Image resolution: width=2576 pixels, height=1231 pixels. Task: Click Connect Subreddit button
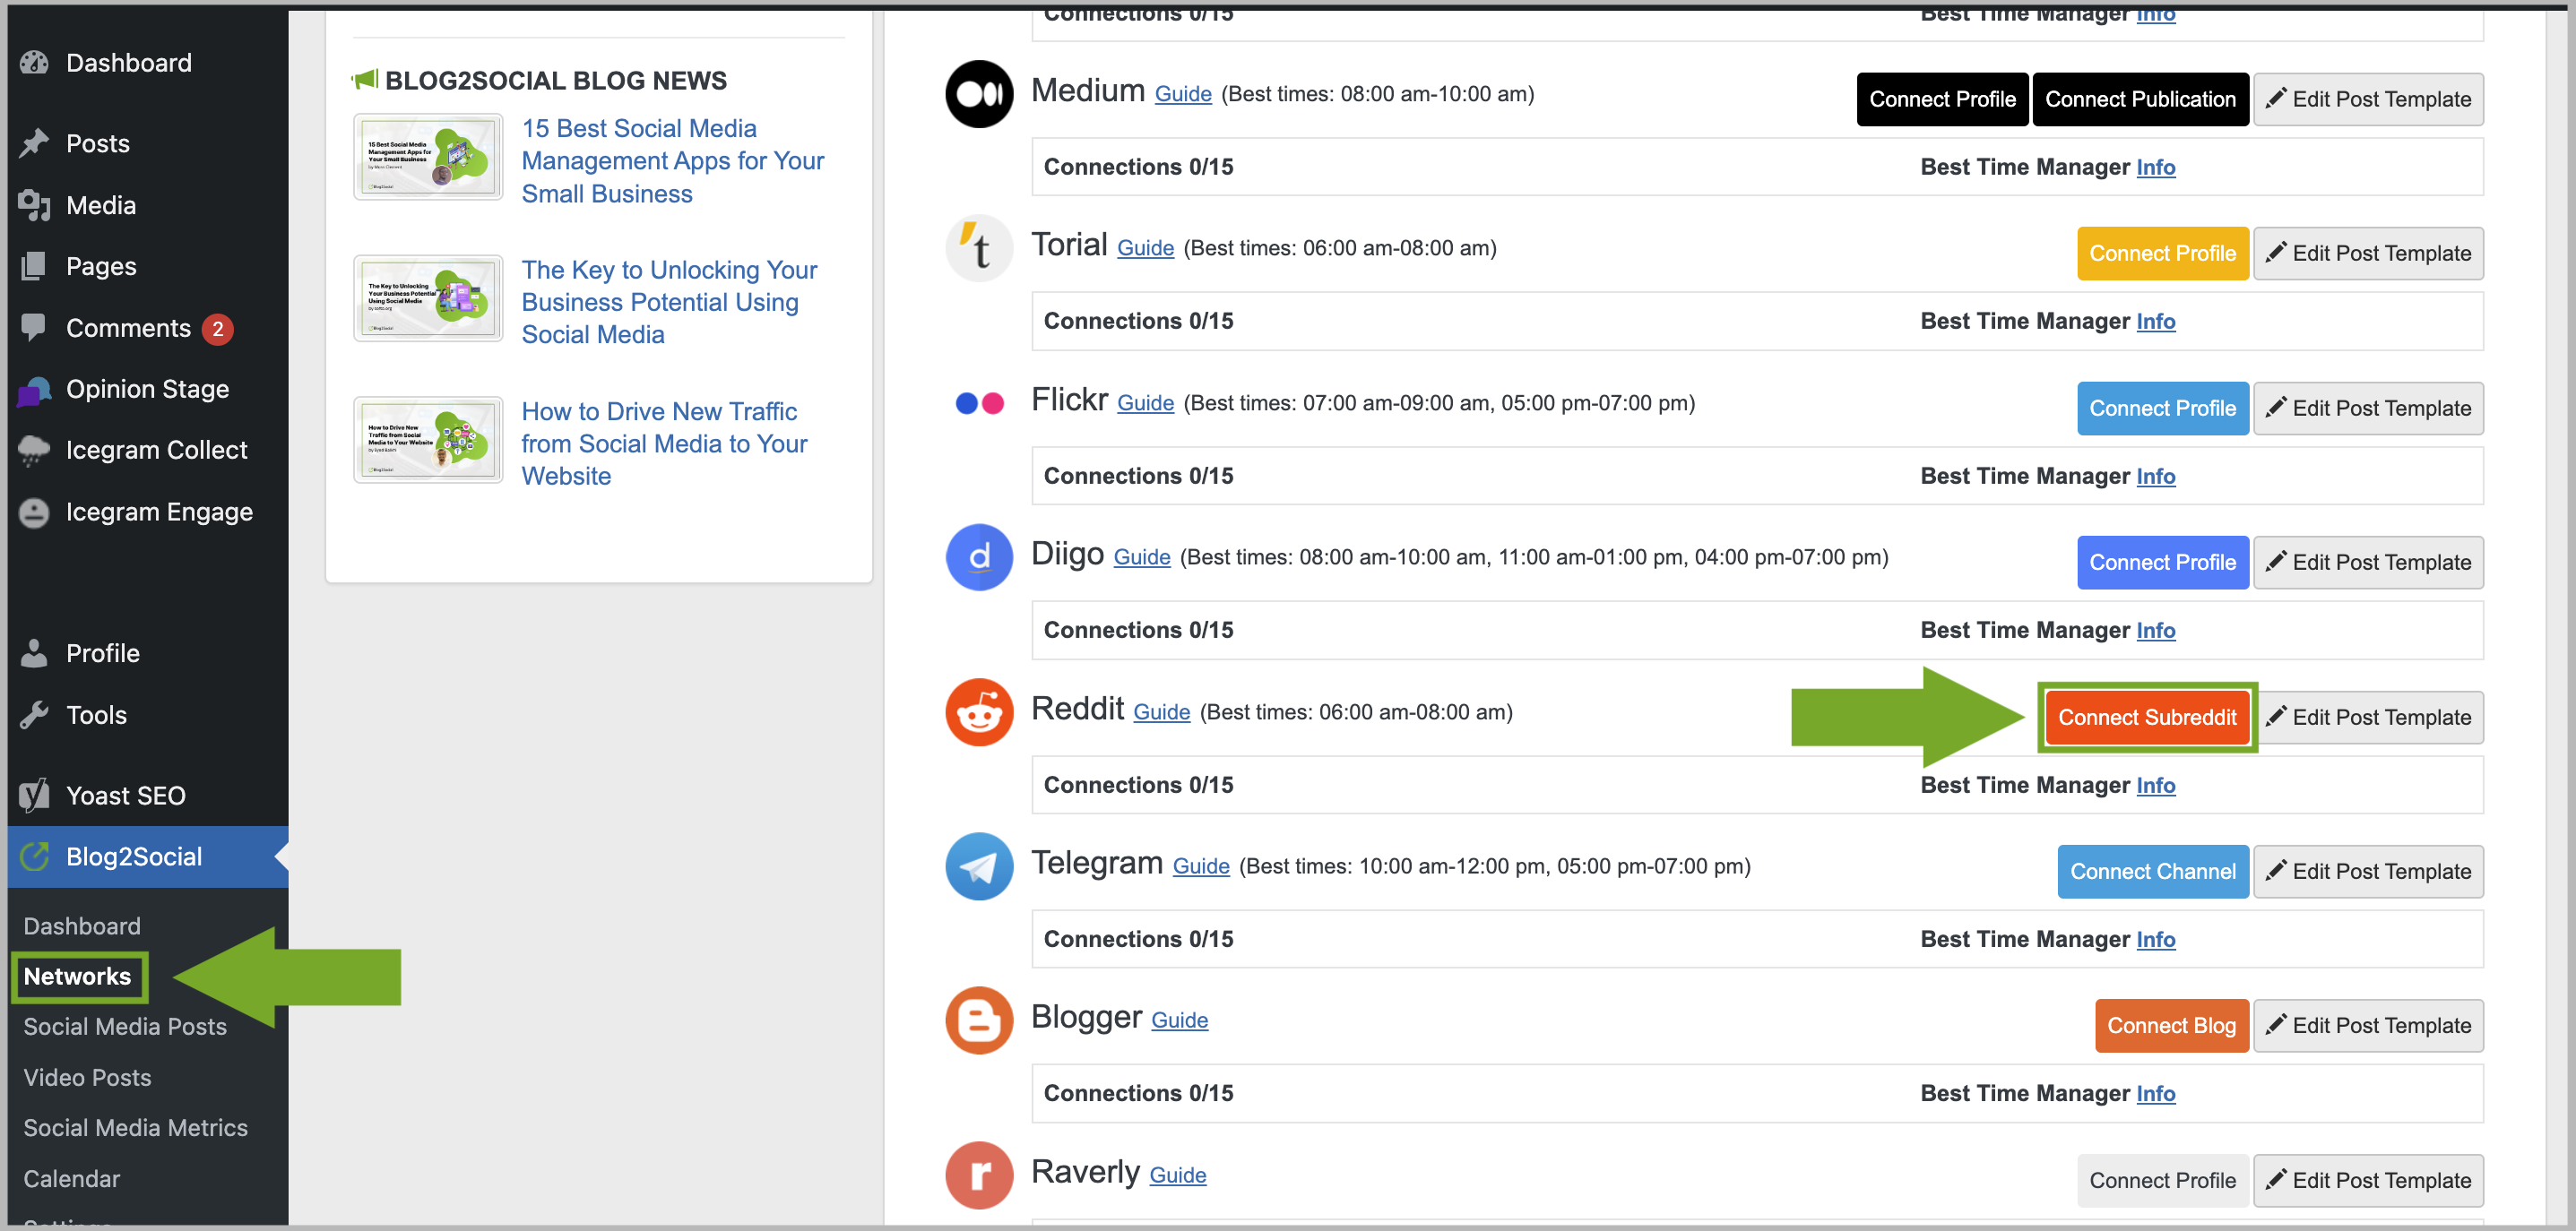(2147, 718)
